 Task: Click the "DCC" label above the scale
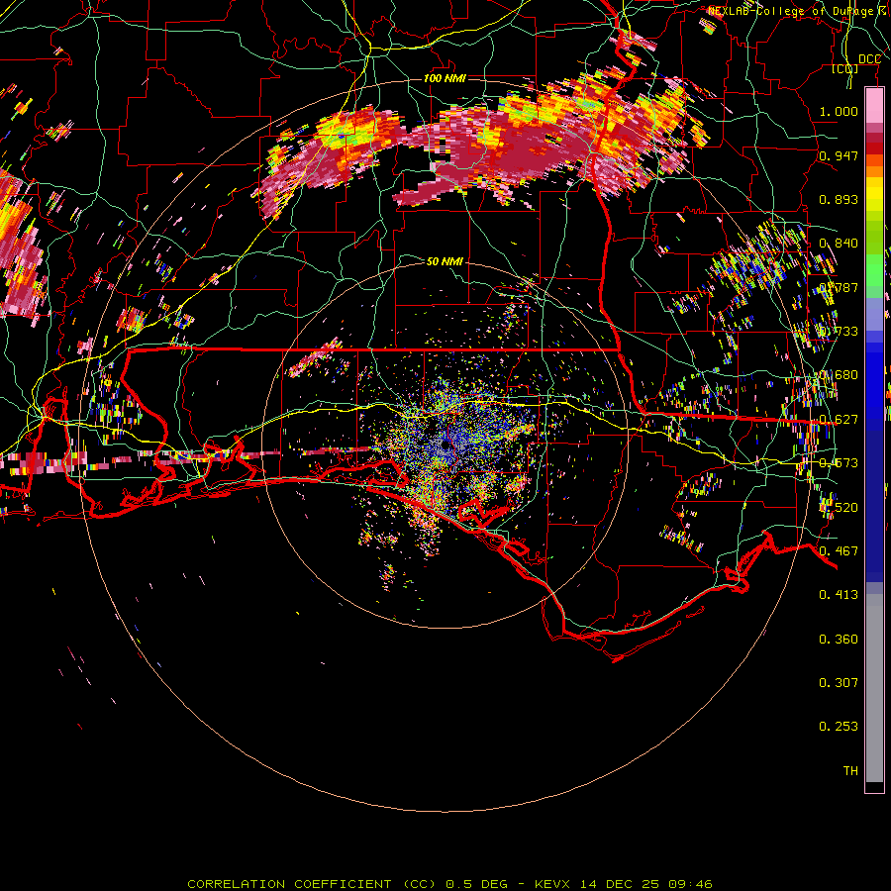tap(869, 59)
